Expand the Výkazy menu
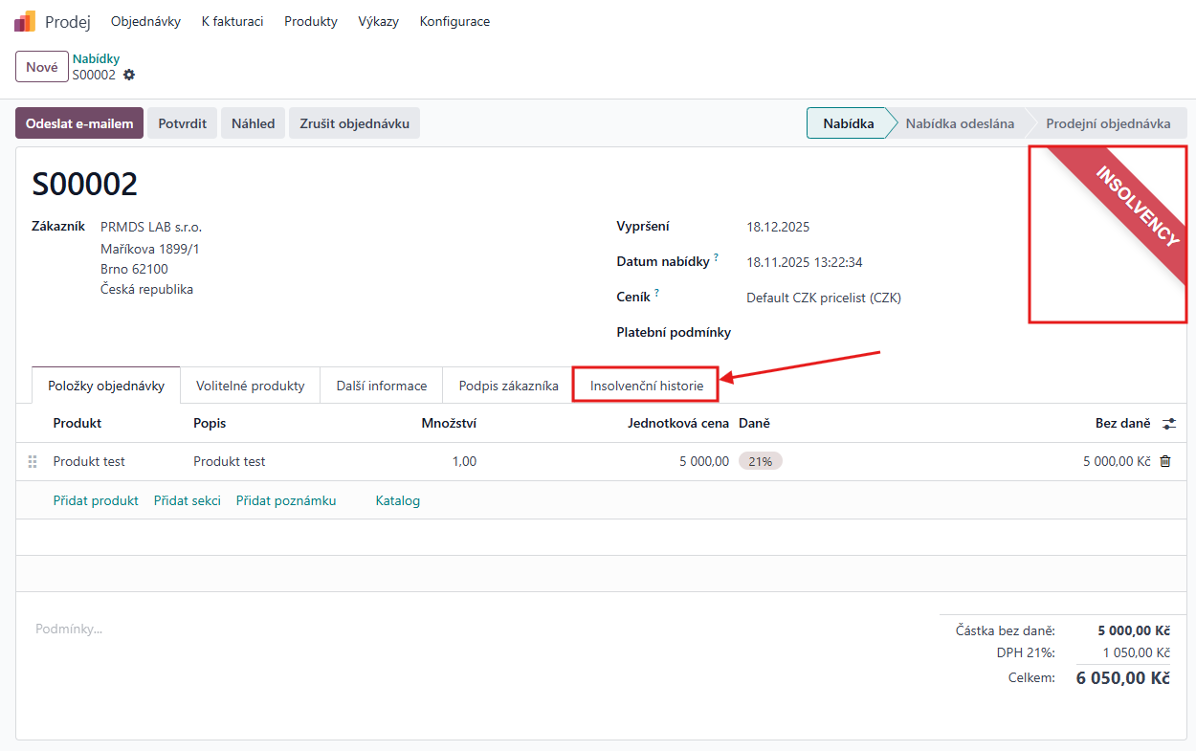The width and height of the screenshot is (1196, 751). click(378, 21)
